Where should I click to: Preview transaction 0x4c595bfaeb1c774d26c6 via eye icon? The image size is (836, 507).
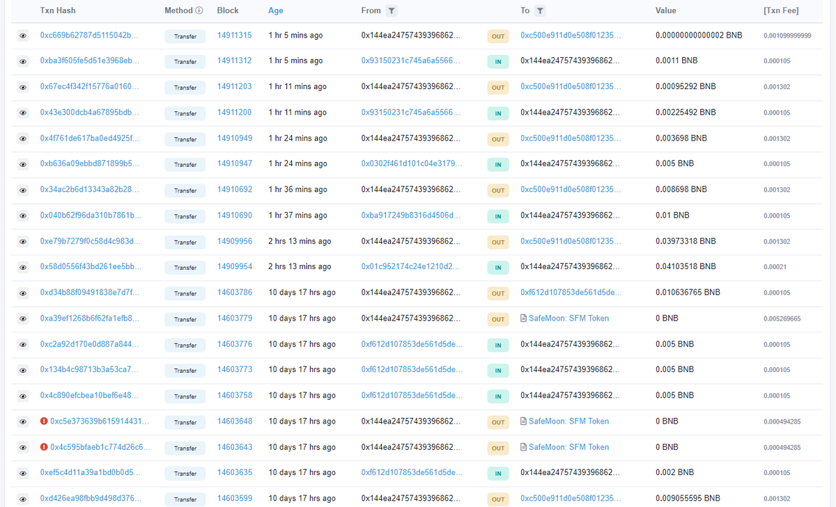pos(23,447)
